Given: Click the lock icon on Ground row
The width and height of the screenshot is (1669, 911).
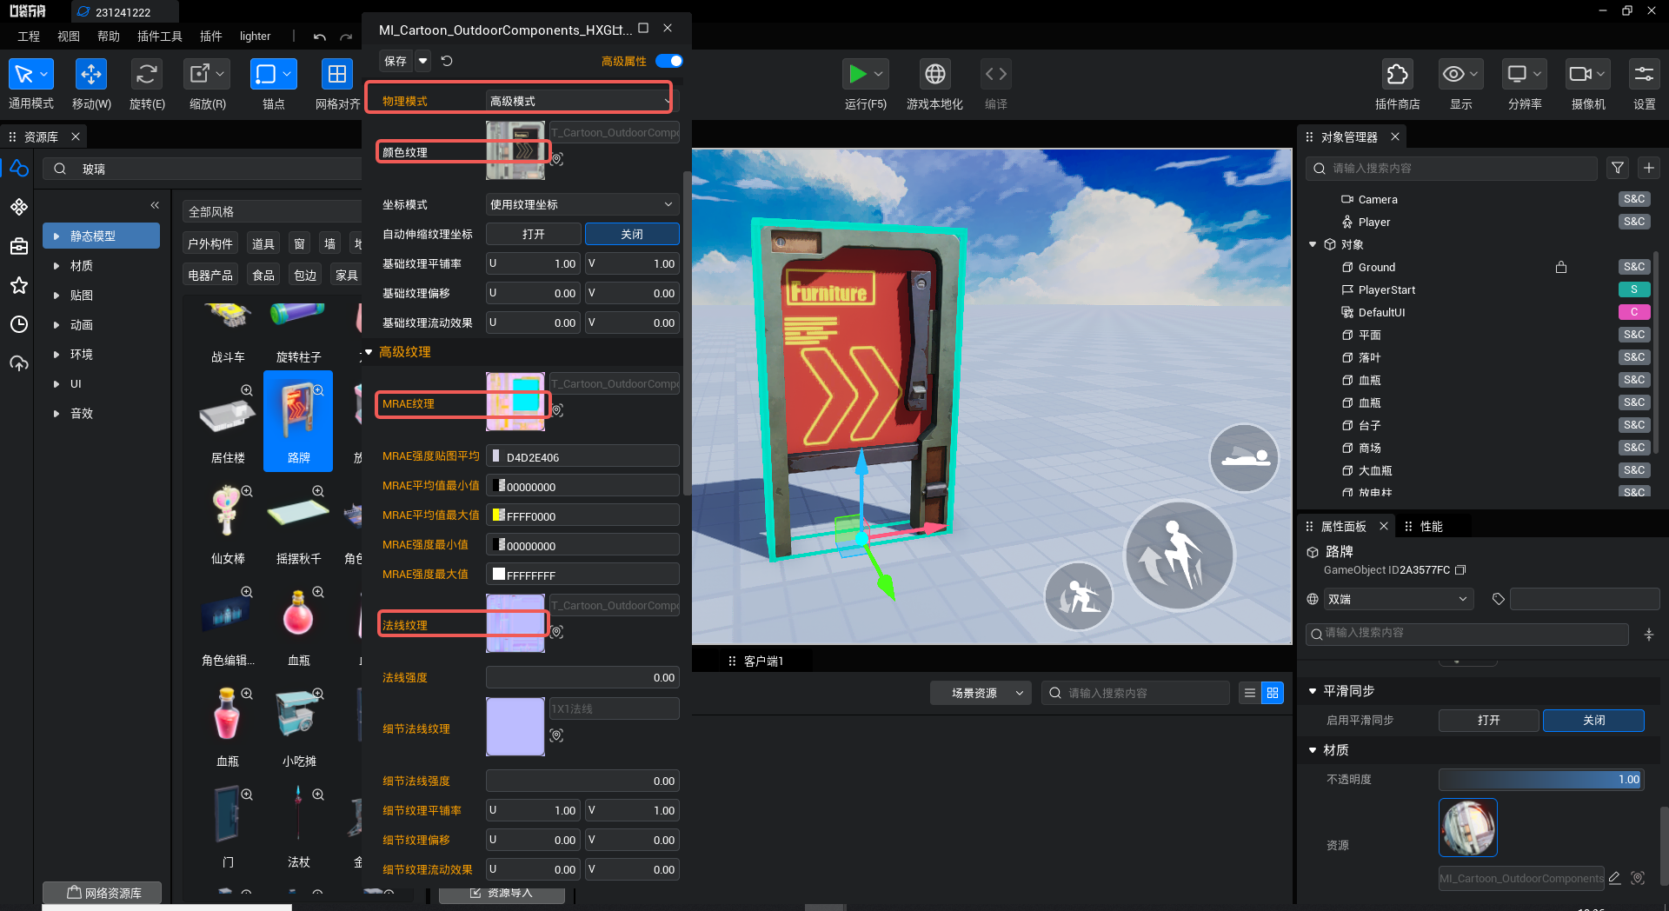Looking at the screenshot, I should tap(1561, 267).
